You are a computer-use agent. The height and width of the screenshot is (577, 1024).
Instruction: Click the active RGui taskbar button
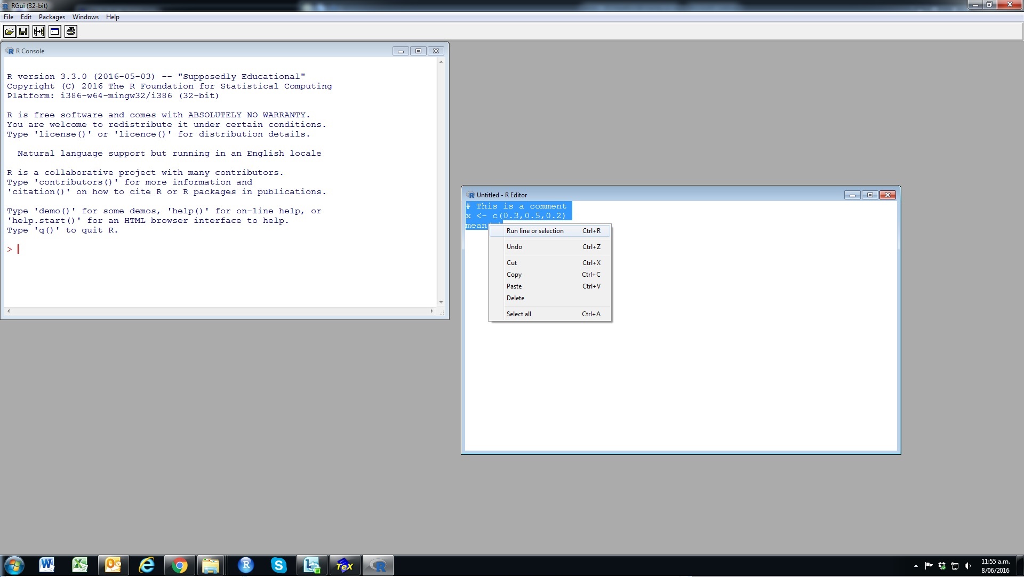coord(378,565)
